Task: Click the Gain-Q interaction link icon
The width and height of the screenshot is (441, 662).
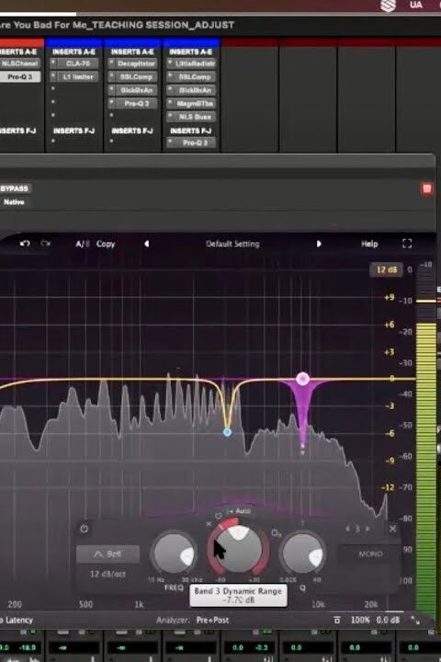Action: (x=277, y=533)
